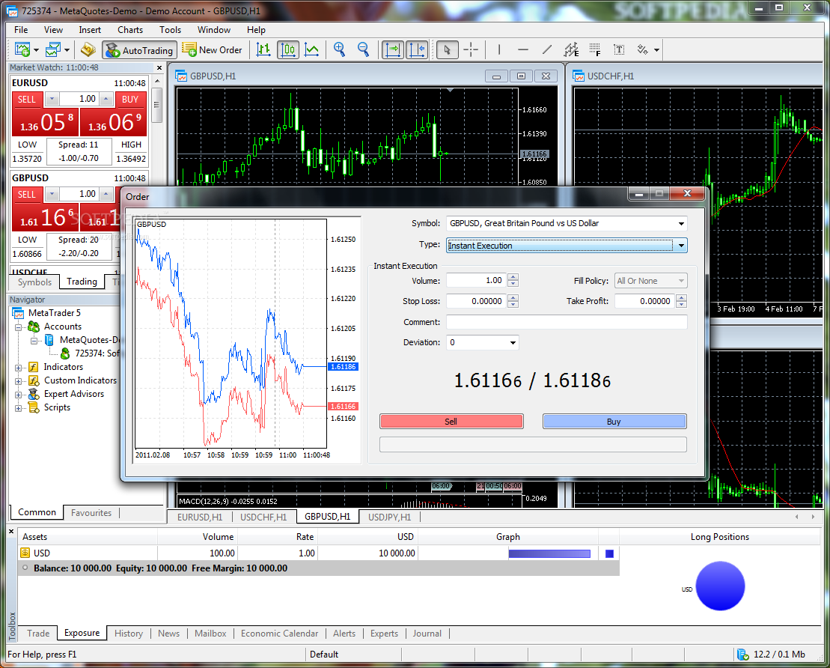Select the equidistant channel tool
The width and height of the screenshot is (830, 668).
571,49
